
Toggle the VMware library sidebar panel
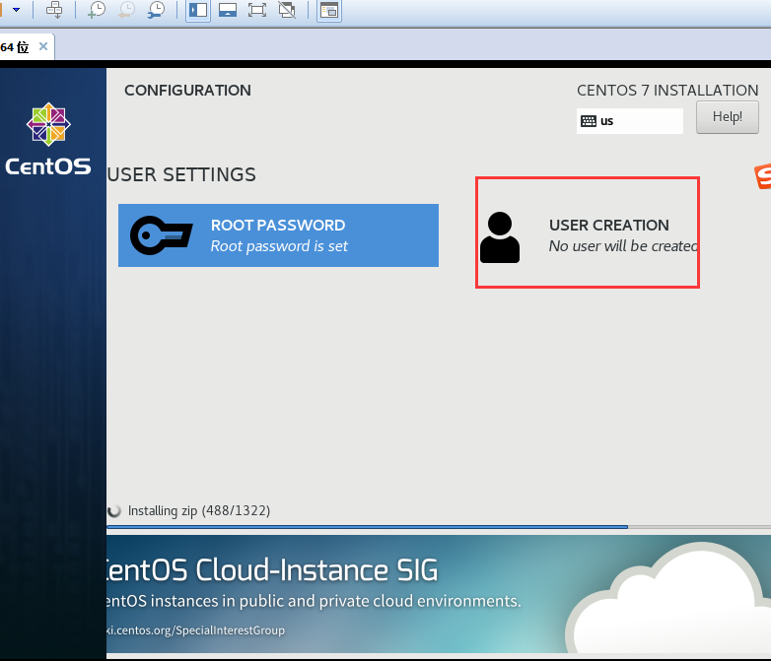coord(198,10)
